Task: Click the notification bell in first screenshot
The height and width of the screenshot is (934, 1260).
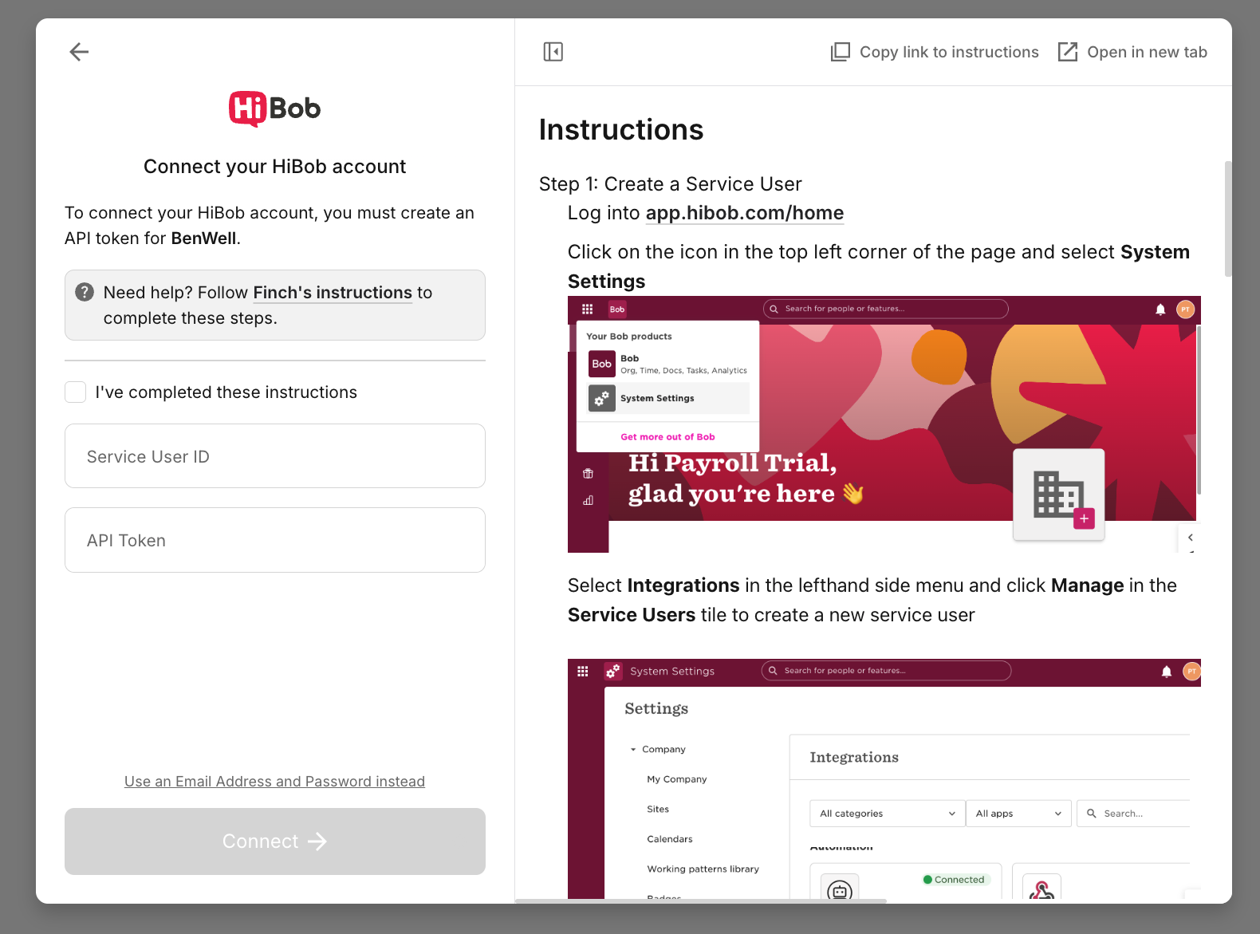Action: point(1160,309)
